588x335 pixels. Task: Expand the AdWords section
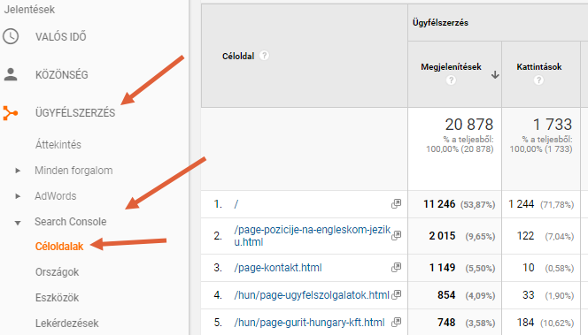pyautogui.click(x=18, y=196)
